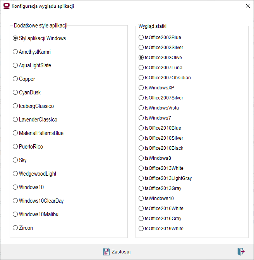This screenshot has height=260, width=254.
Task: Pick tsOffice2019White grid appearance
Action: 161,229
